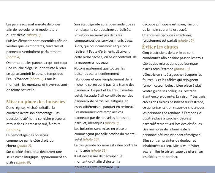The image size is (215, 173).
Task: Click line "Alors, qui pour concevoir et qui pour"
Action: [x=102, y=46]
